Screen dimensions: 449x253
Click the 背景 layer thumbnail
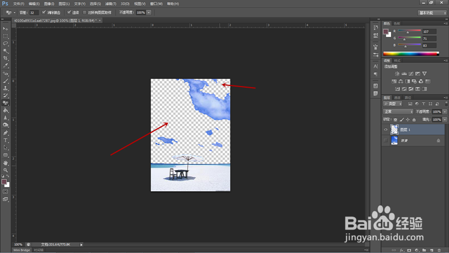point(395,141)
